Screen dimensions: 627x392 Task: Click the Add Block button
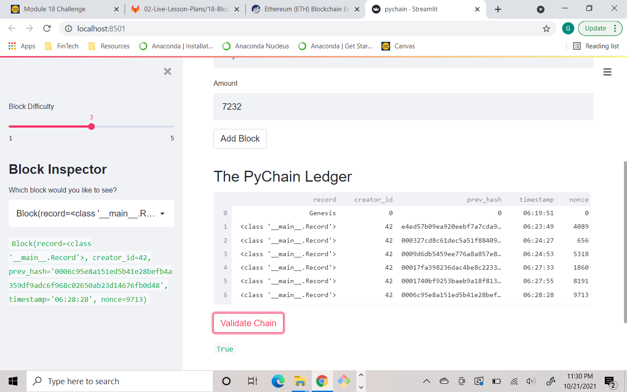[240, 139]
